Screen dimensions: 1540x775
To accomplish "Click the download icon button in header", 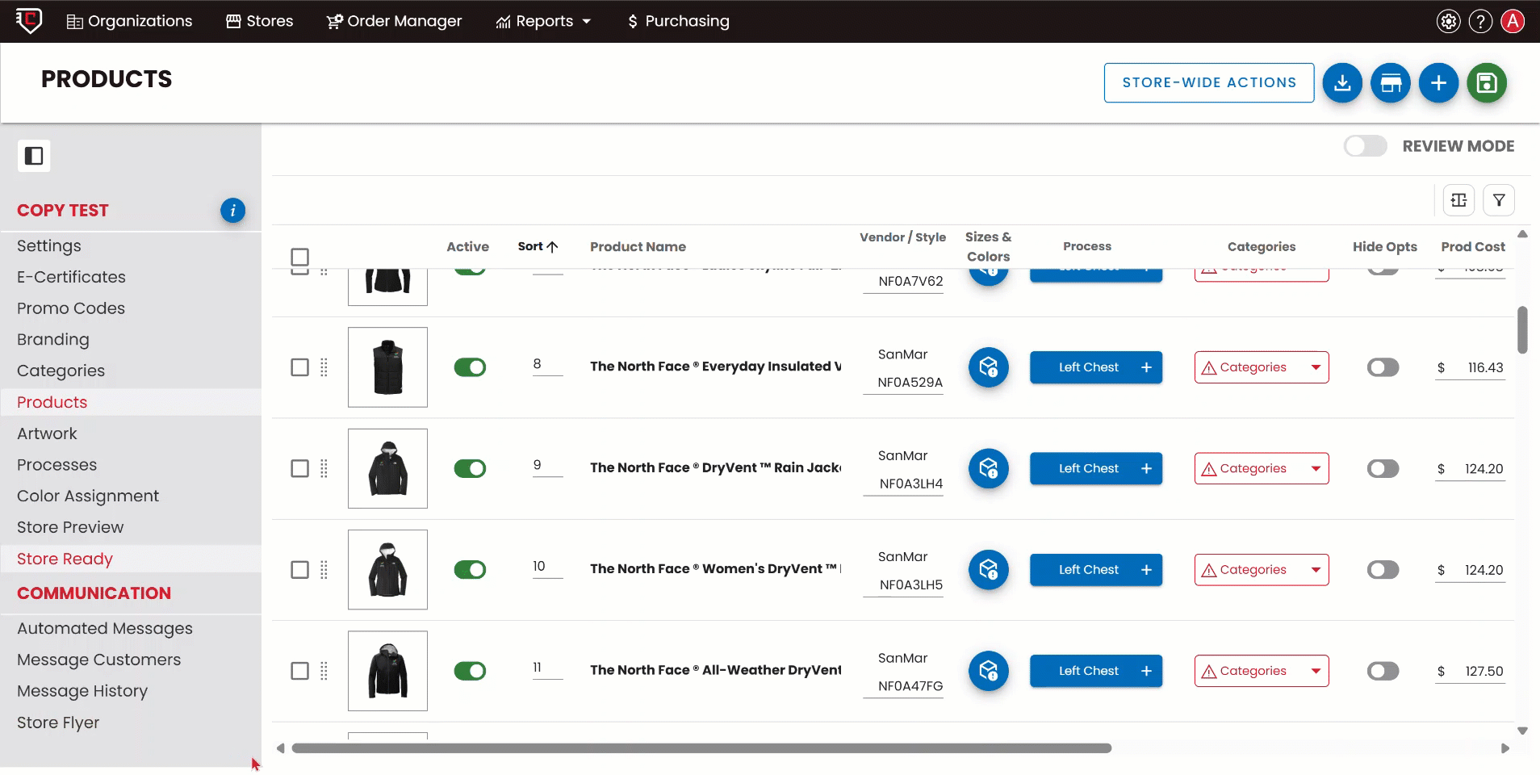I will (x=1342, y=83).
